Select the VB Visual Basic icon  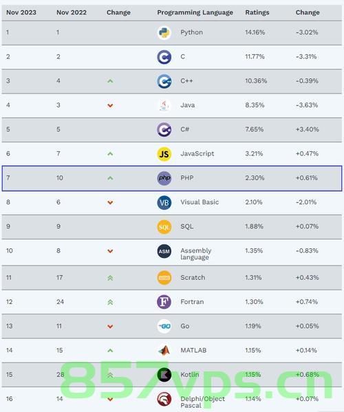coord(164,203)
